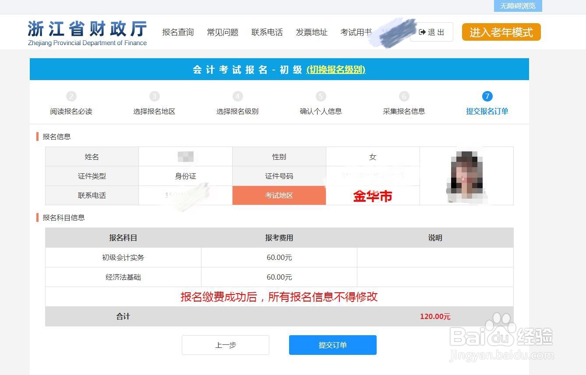Click step 7 circle for 提交报名订单

(x=487, y=96)
